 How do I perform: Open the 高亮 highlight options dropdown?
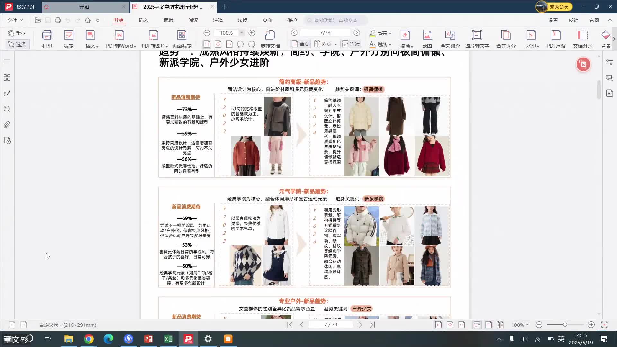pyautogui.click(x=390, y=33)
